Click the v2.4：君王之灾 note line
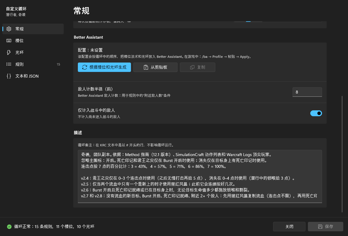Screen dimensions: 348x236 coord(188,178)
